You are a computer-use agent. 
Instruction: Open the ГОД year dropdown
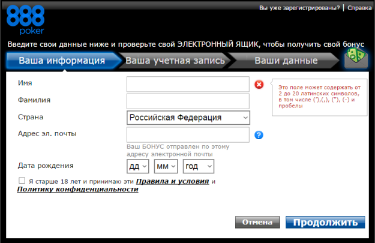tap(198, 166)
